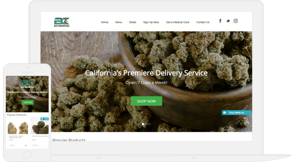Tap the Chat icon on phone screen
Image resolution: width=291 pixels, height=162 pixels.
45,119
